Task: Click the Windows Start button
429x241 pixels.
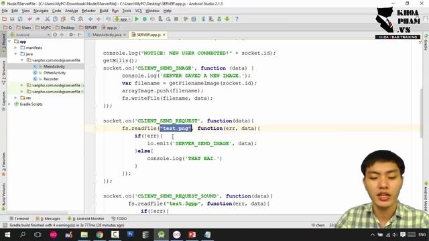Action: coord(7,235)
